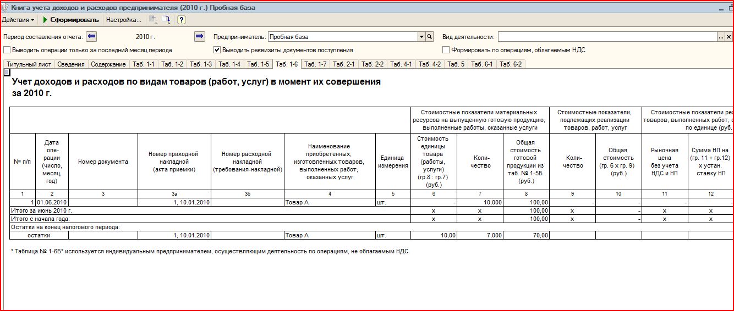Open the Настройка... settings button
734x311 pixels.
point(123,20)
